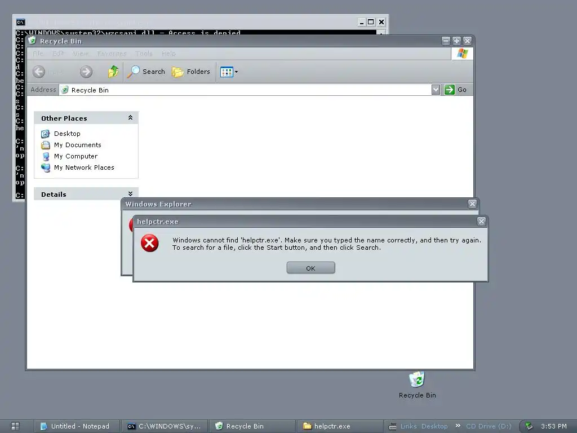This screenshot has height=433, width=577.
Task: Click the Windows flag logo in Recycle Bin
Action: 462,54
